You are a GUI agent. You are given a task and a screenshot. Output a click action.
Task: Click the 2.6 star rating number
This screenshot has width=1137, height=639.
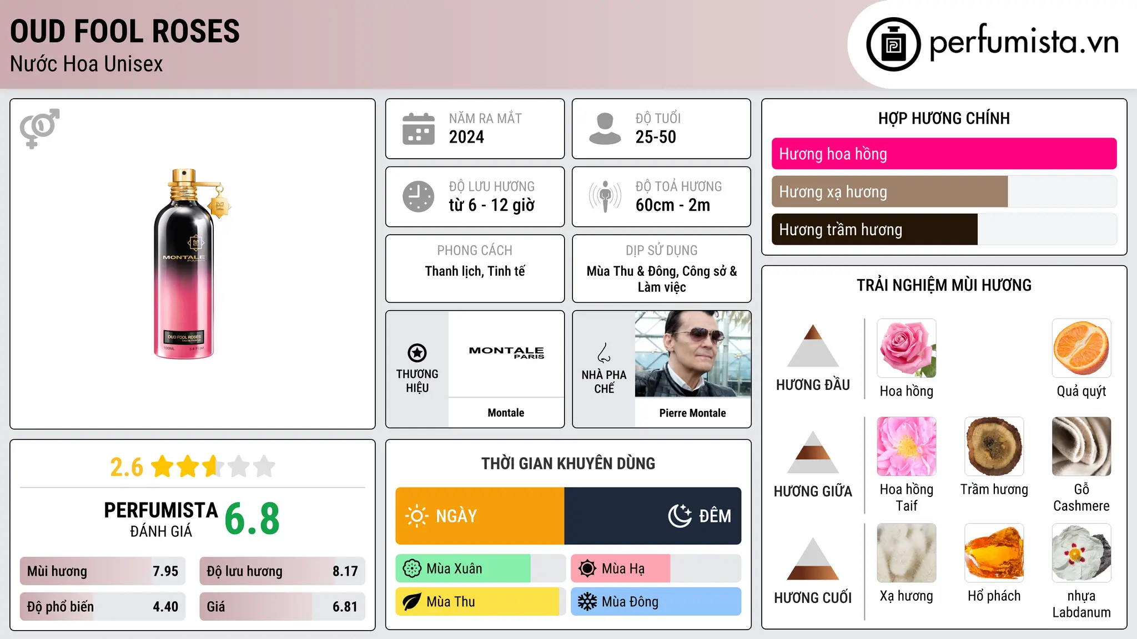[x=127, y=467]
